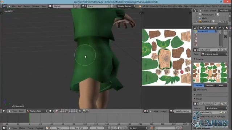Open the Render menu

coord(26,6)
